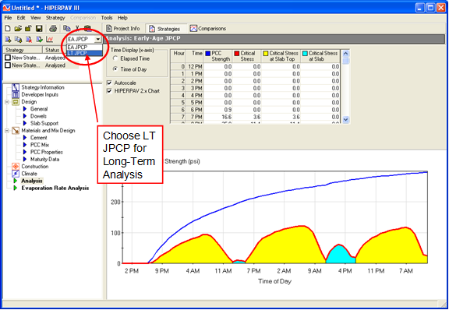
Task: Click the Cut scissors icon
Action: tap(77, 28)
